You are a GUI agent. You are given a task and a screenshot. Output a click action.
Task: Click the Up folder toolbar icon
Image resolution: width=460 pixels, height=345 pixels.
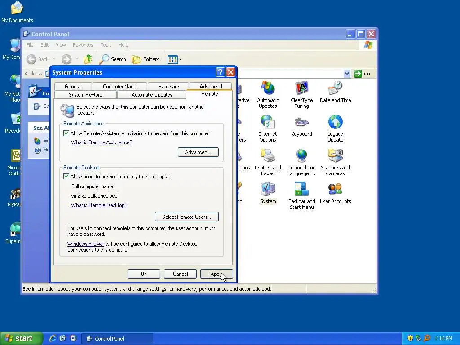click(88, 59)
